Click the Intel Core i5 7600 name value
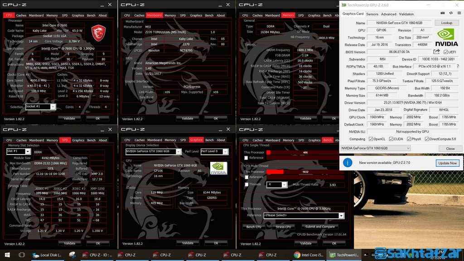 click(x=54, y=25)
